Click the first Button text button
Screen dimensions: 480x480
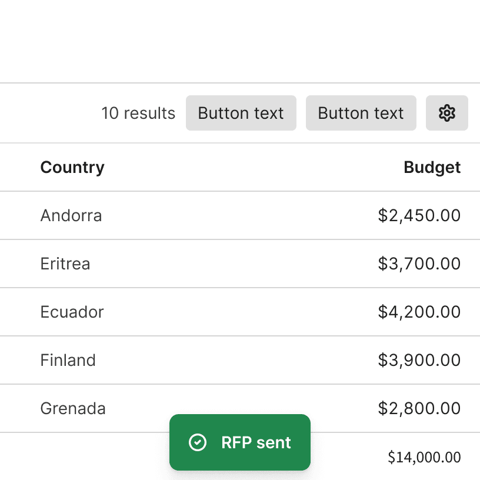[x=241, y=113]
